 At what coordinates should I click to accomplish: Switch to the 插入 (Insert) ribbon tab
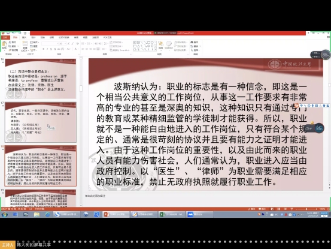25,37
